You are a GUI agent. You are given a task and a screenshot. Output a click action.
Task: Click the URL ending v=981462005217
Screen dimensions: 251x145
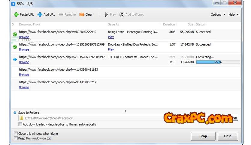58,82
